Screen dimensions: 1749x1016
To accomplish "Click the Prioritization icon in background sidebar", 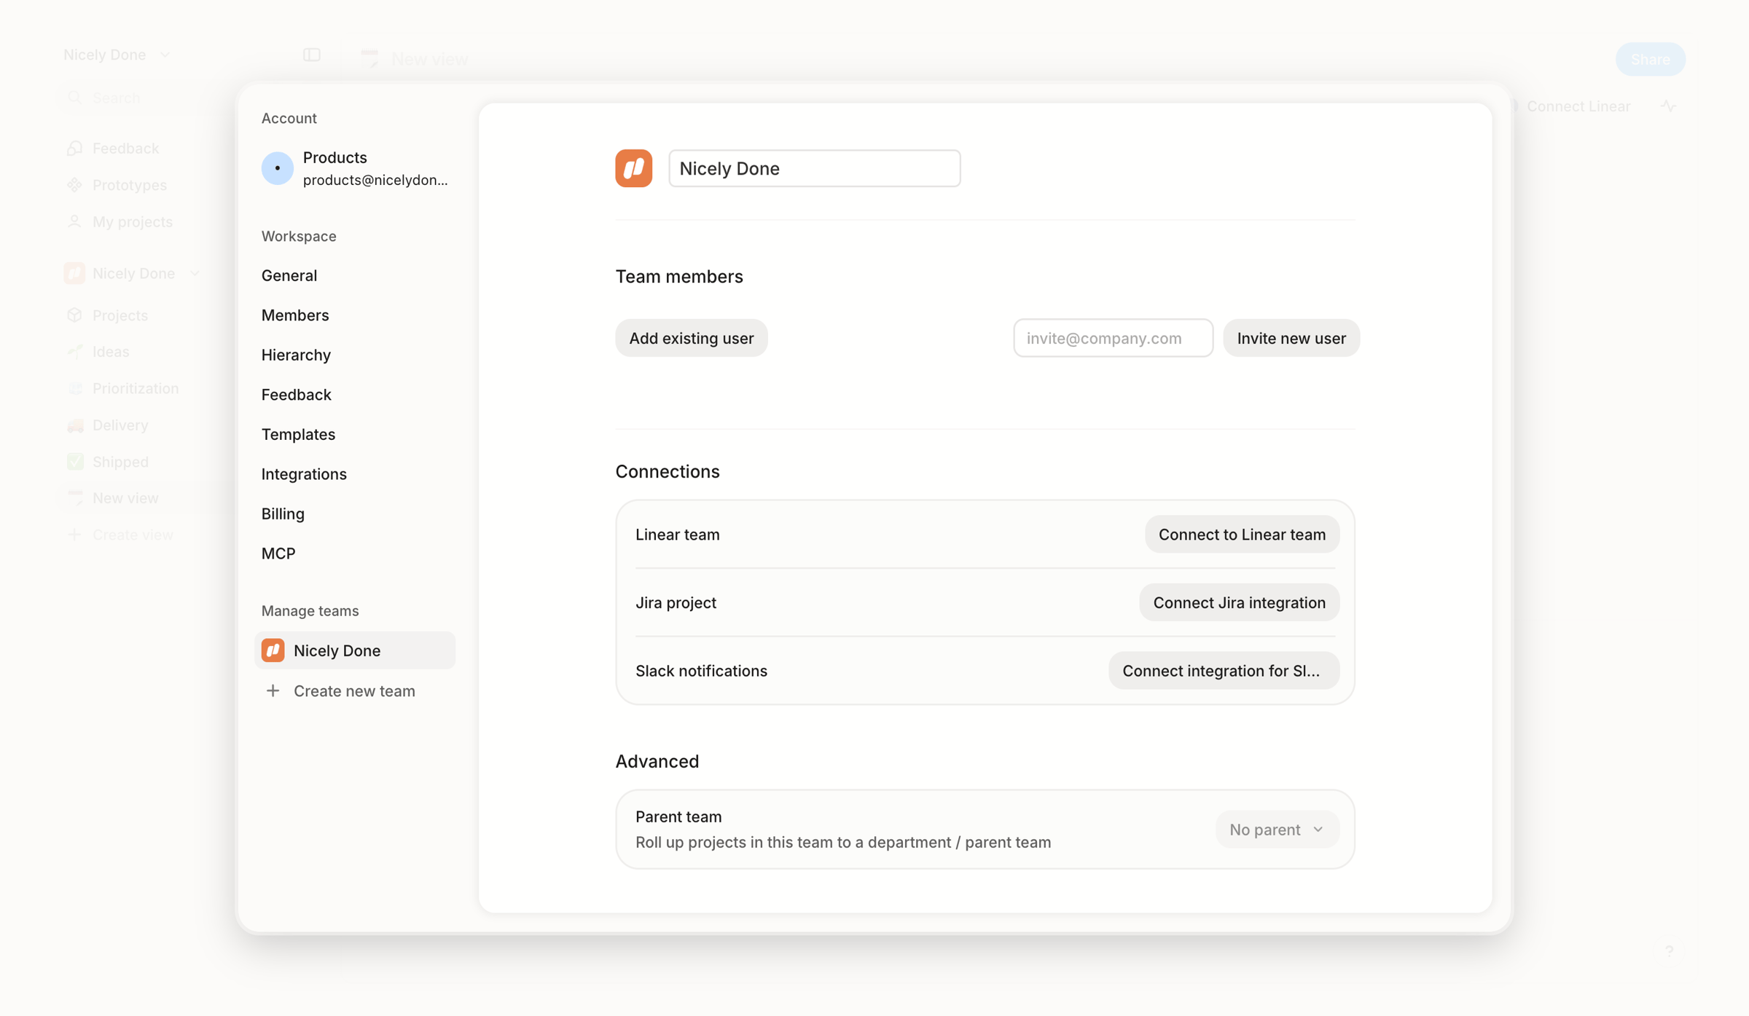I will (x=74, y=388).
